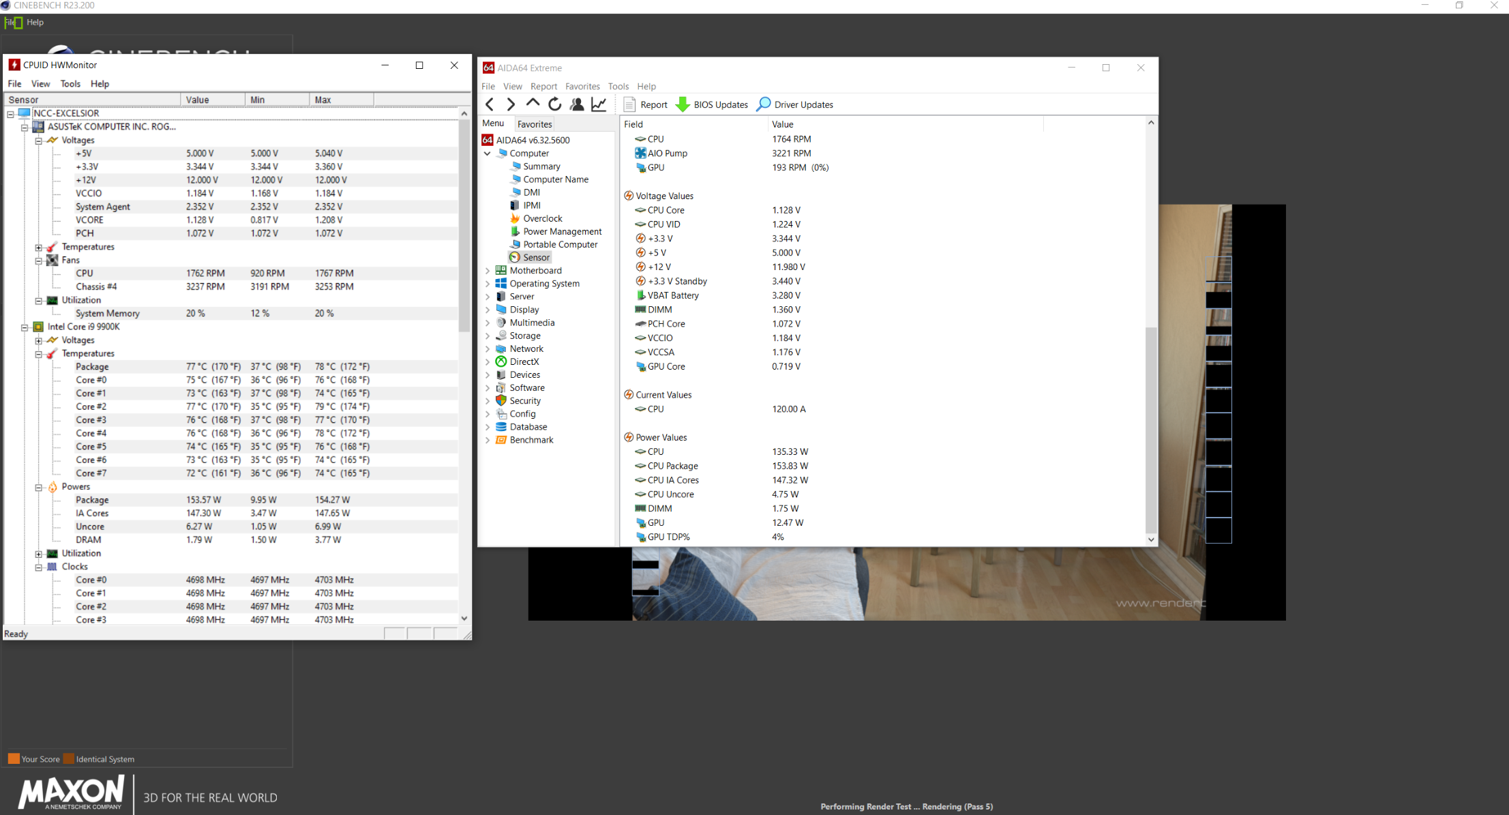The image size is (1509, 815).
Task: Open the AIDA64 graph chart icon
Action: (x=599, y=104)
